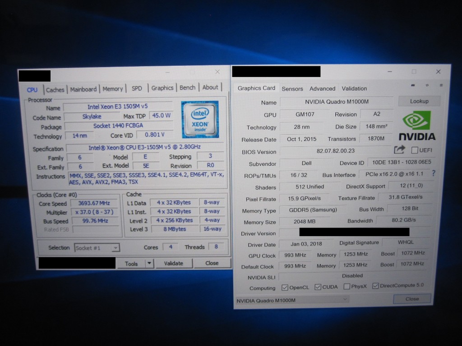This screenshot has height=346, width=462.
Task: Open the Mainboard tab
Action: 83,89
